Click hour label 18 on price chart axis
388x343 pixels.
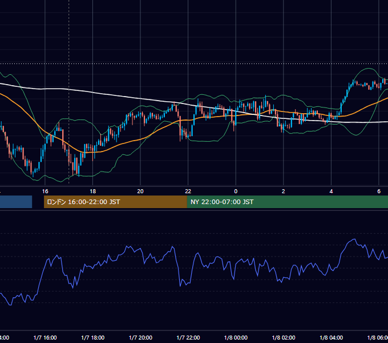[x=93, y=192]
